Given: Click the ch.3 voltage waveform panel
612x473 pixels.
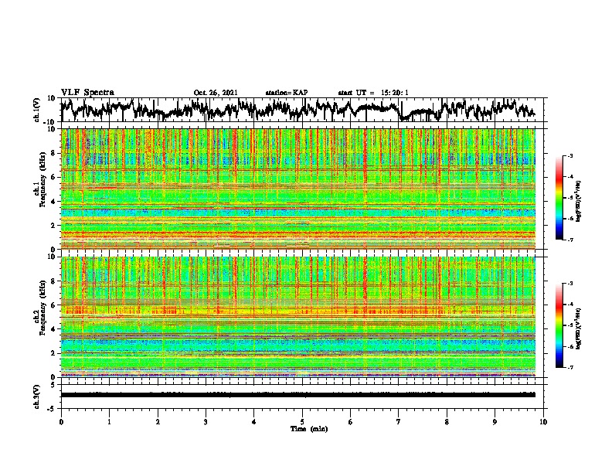Looking at the screenshot, I should 301,396.
